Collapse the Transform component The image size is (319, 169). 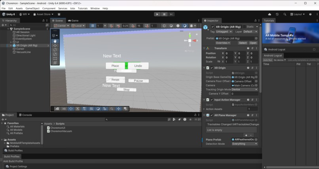(204, 48)
